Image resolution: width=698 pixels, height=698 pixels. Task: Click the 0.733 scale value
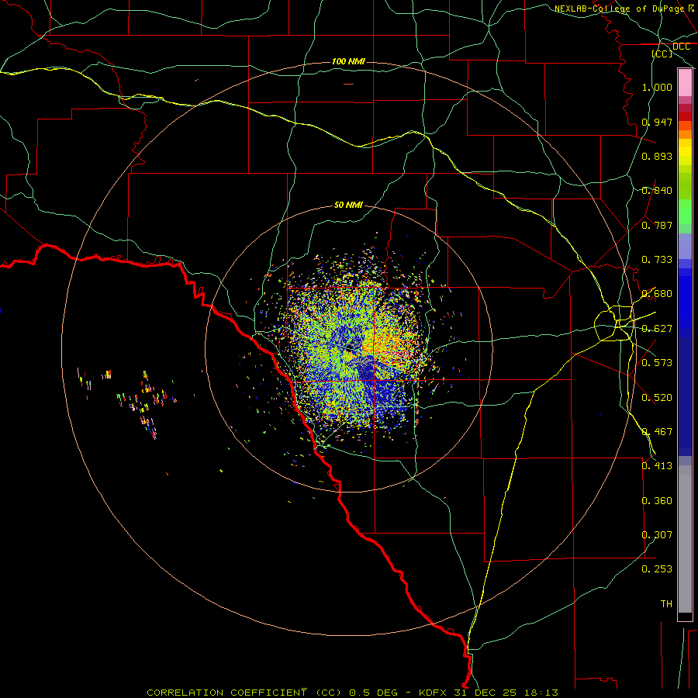[657, 260]
